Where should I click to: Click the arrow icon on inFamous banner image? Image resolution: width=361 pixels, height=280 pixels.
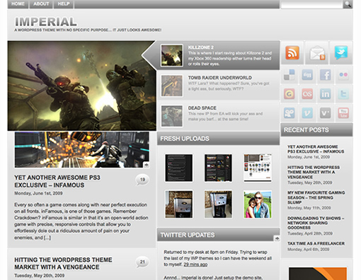coord(147,165)
